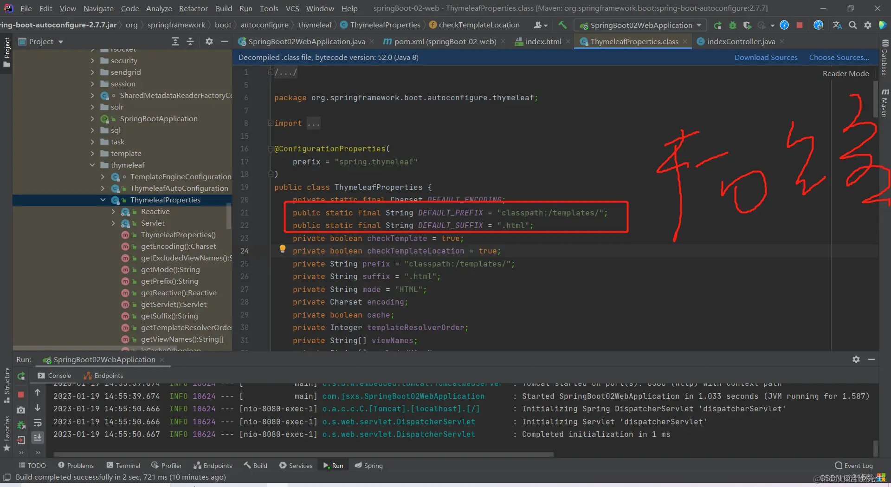Viewport: 891px width, 487px height.
Task: Start debugging with the bug icon
Action: (733, 25)
